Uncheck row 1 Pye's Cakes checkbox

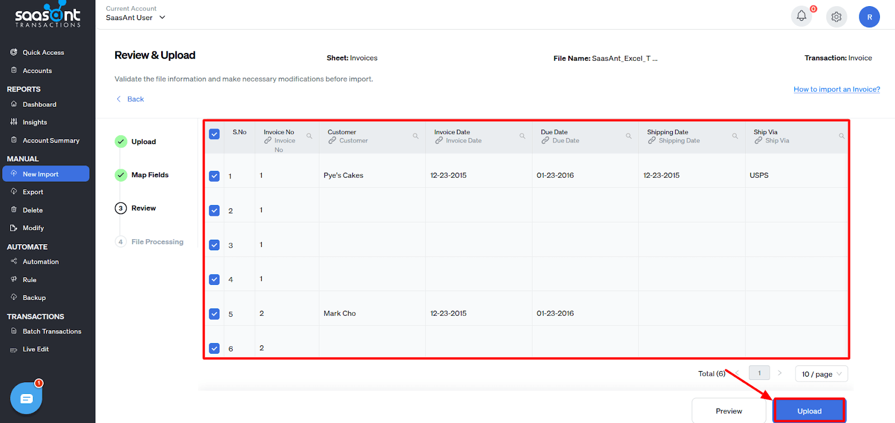pyautogui.click(x=214, y=176)
